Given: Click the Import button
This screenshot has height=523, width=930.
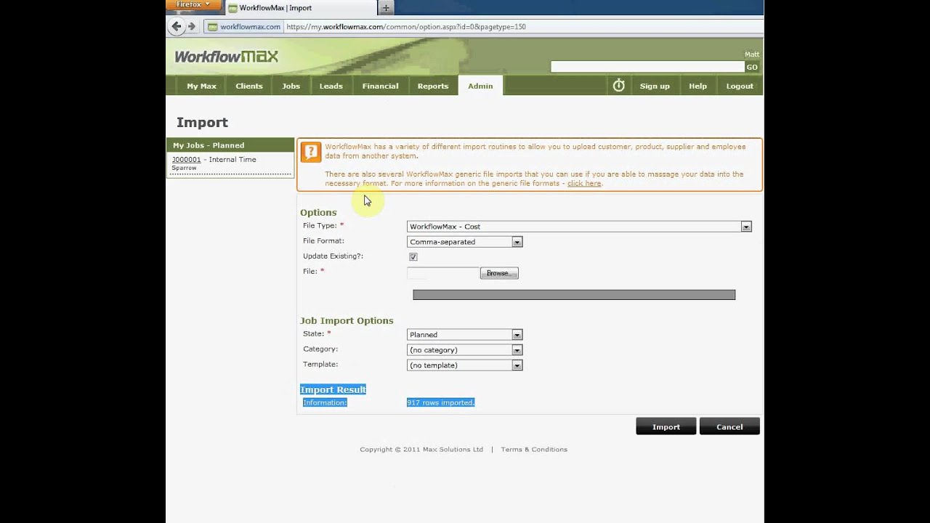Looking at the screenshot, I should point(666,426).
